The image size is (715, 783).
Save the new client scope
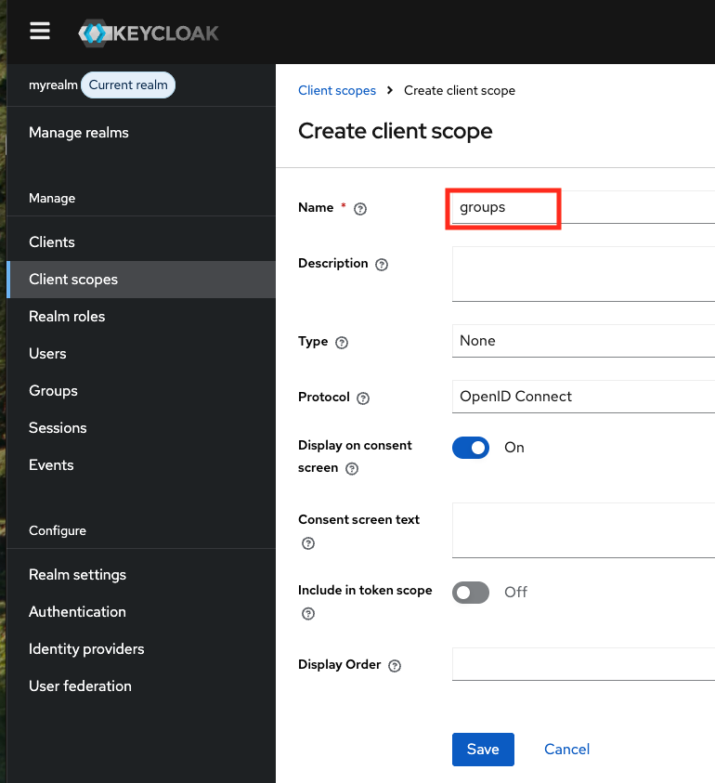click(483, 749)
